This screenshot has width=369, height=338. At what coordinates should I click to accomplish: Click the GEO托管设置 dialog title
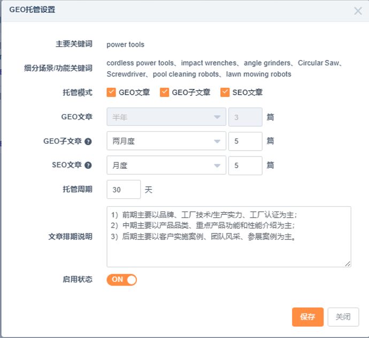(x=32, y=10)
